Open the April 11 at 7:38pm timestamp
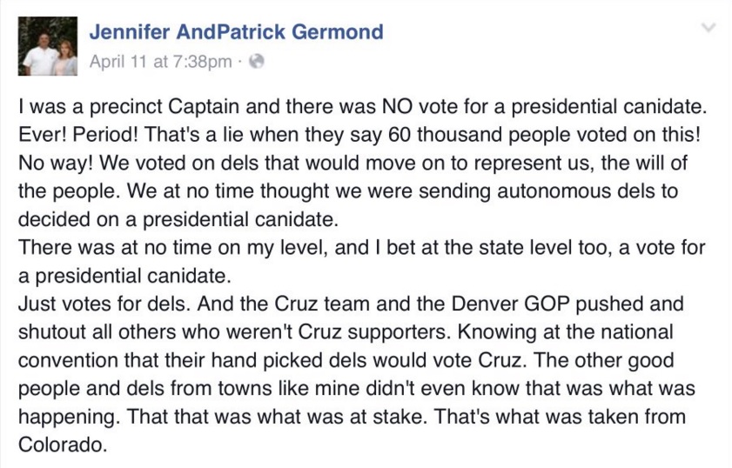 coord(161,61)
